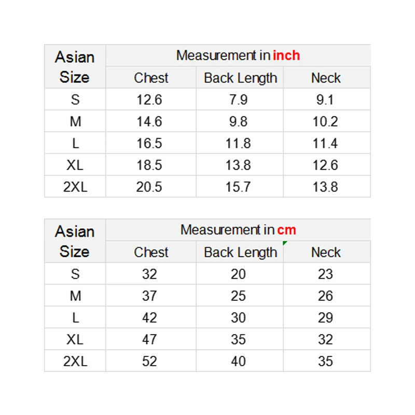Image resolution: width=415 pixels, height=415 pixels.
Task: Click the 2XL chest value 52
Action: [x=149, y=361]
